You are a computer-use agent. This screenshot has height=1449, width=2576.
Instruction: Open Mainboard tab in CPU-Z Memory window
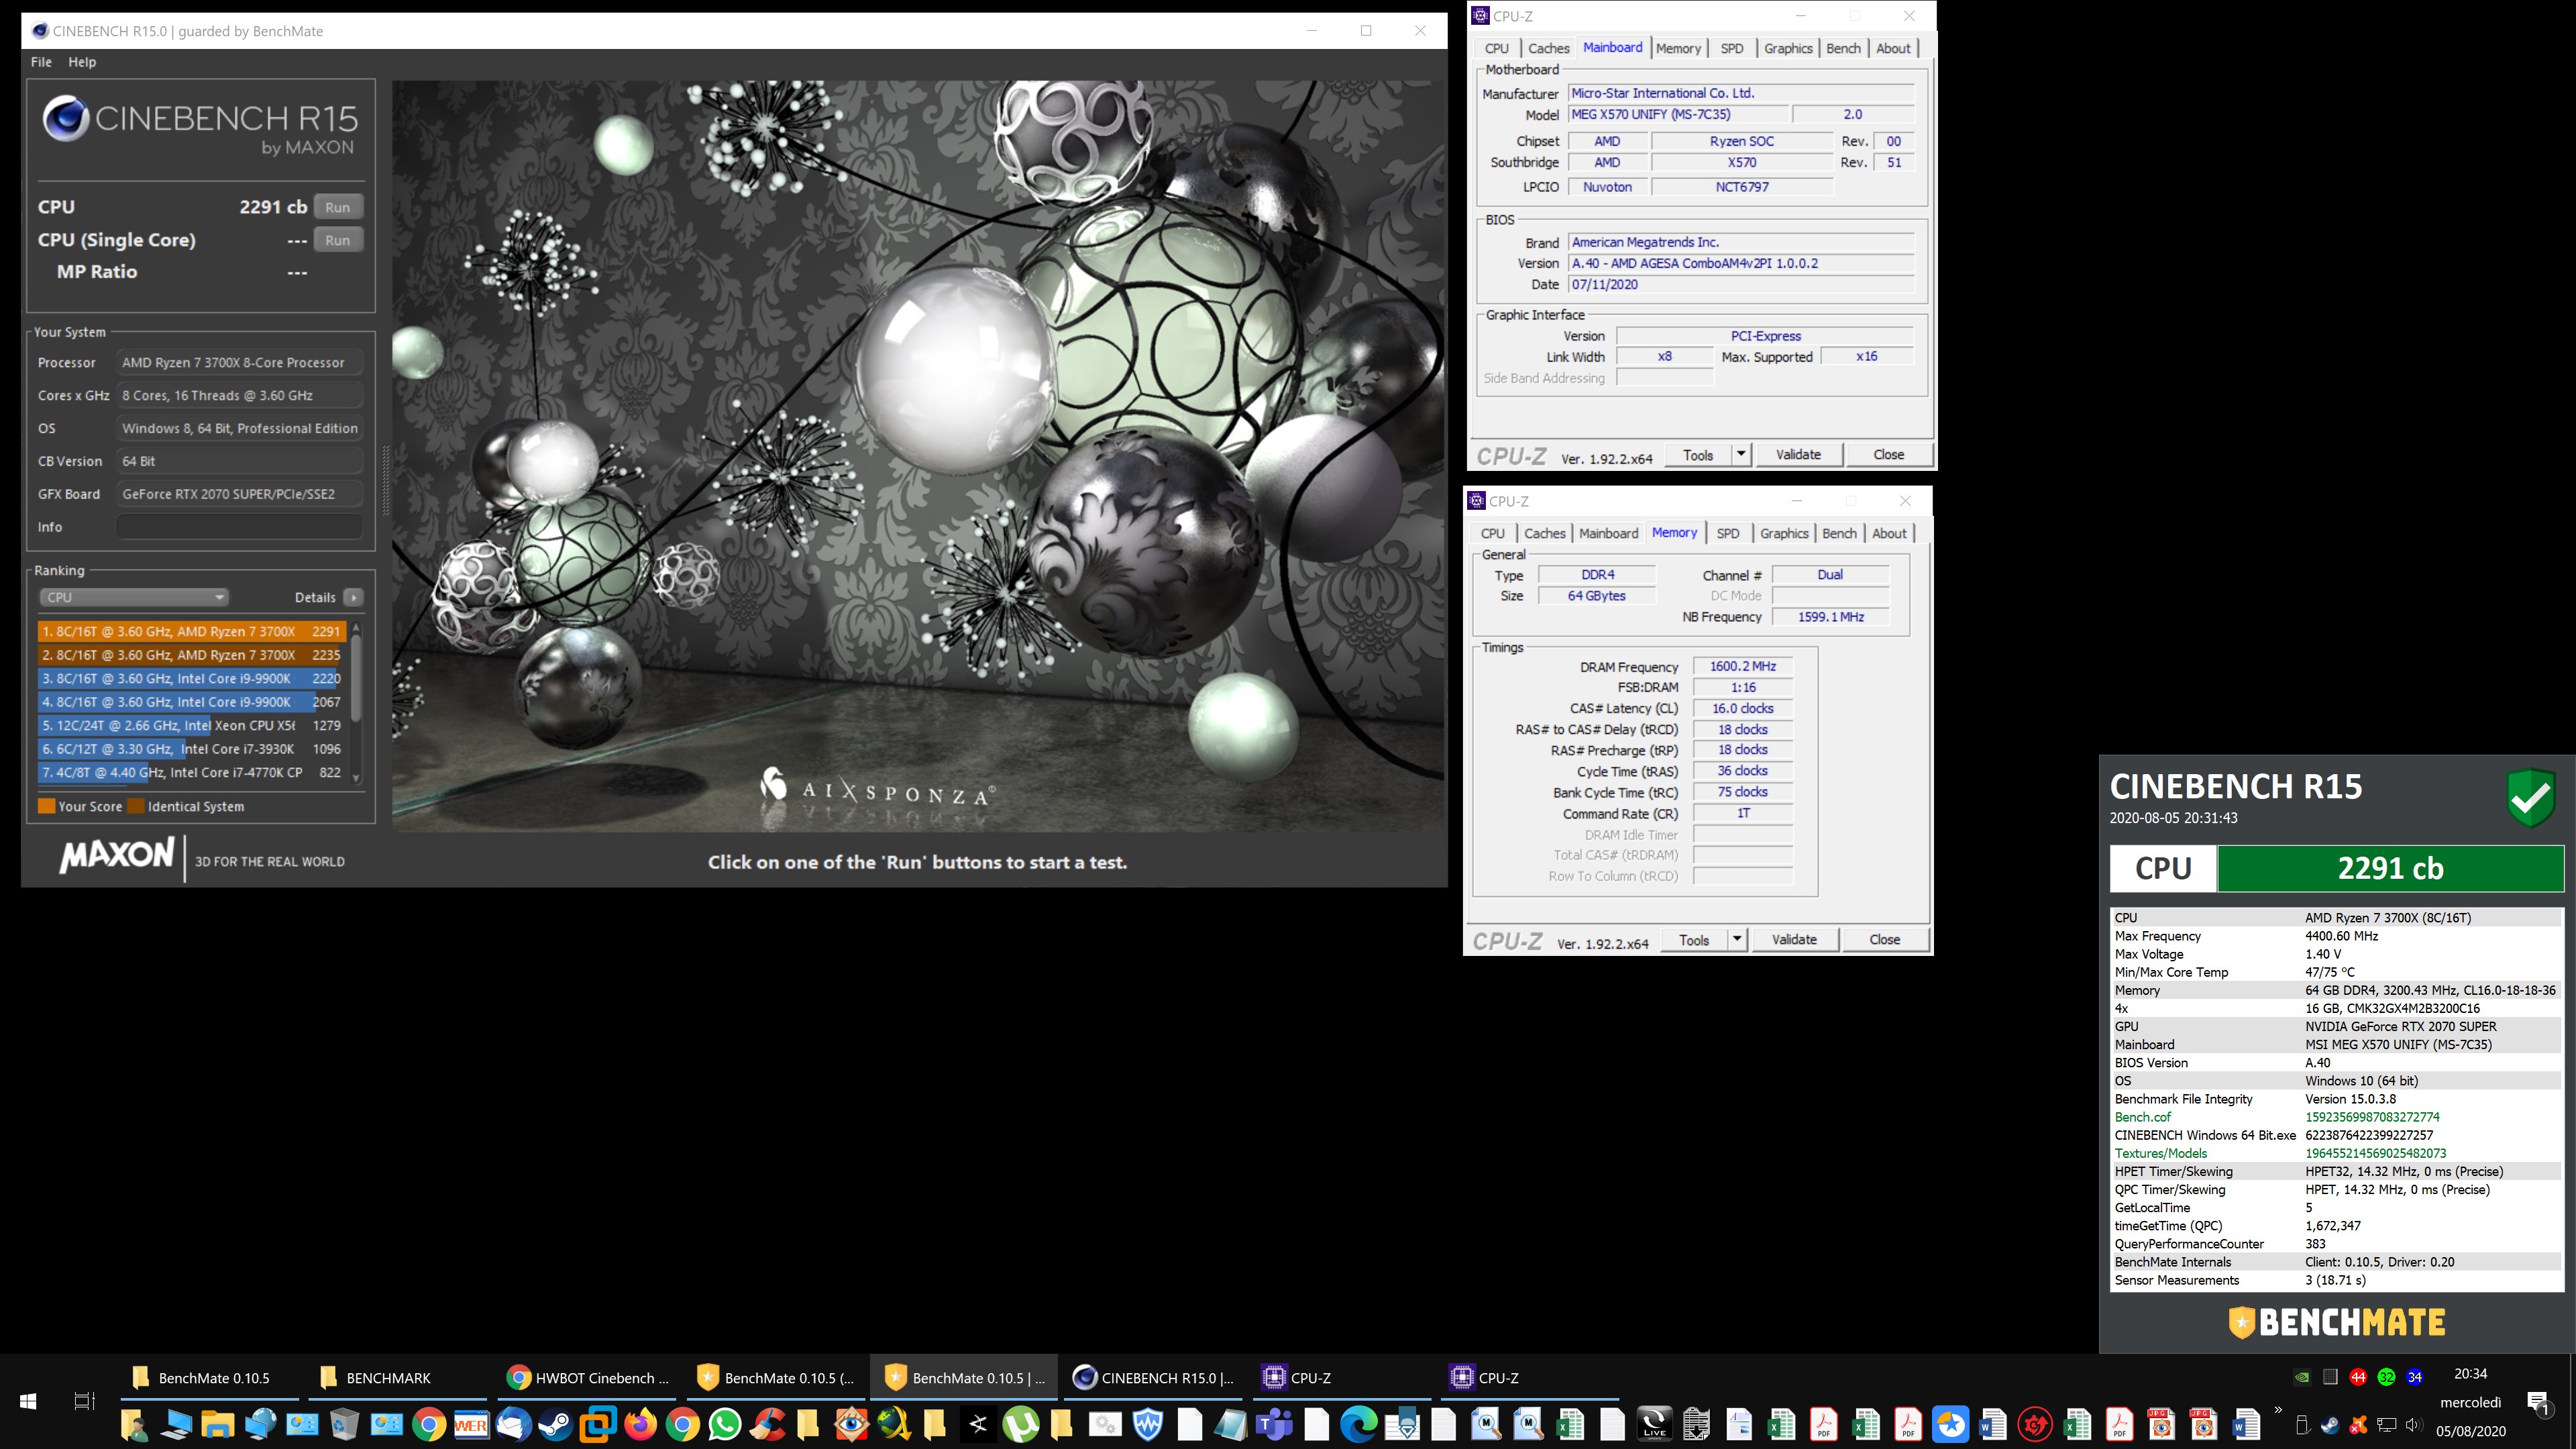(x=1608, y=533)
